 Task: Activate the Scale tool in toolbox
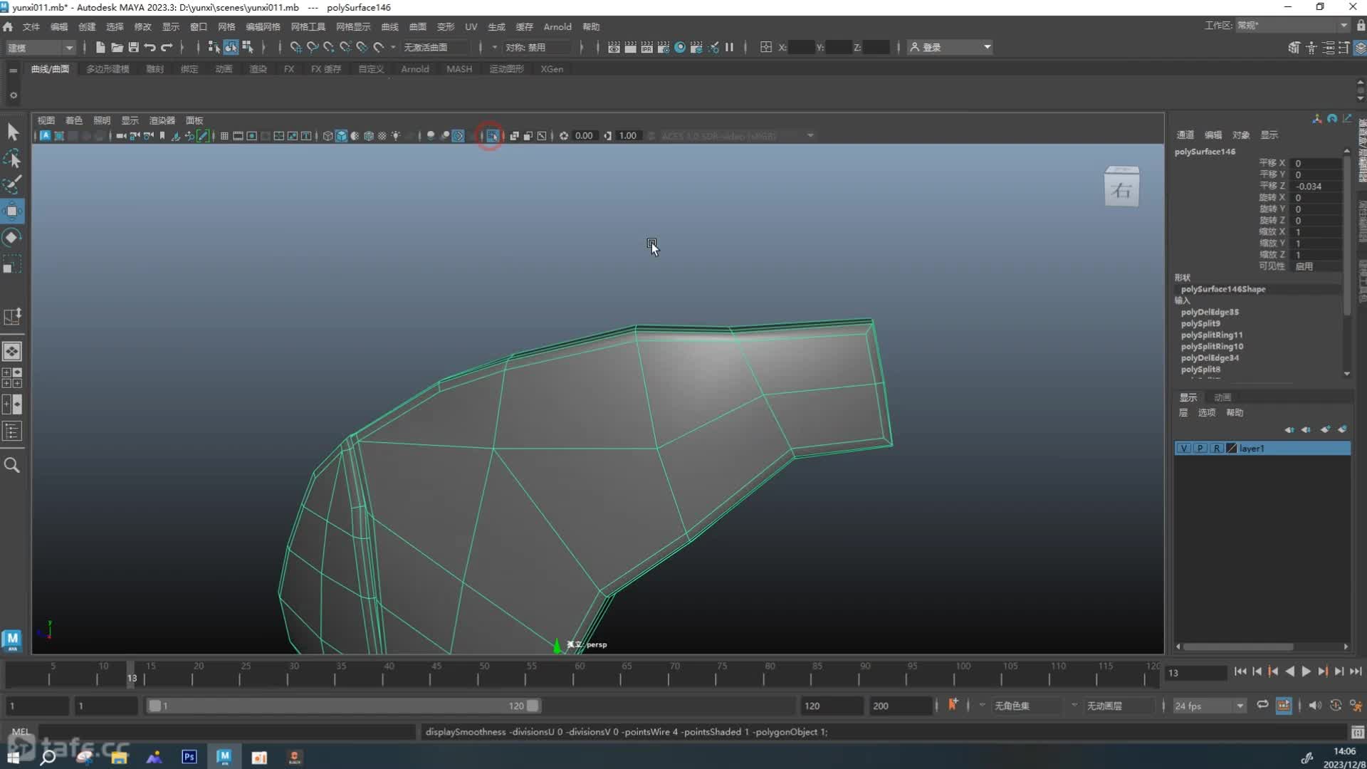12,264
